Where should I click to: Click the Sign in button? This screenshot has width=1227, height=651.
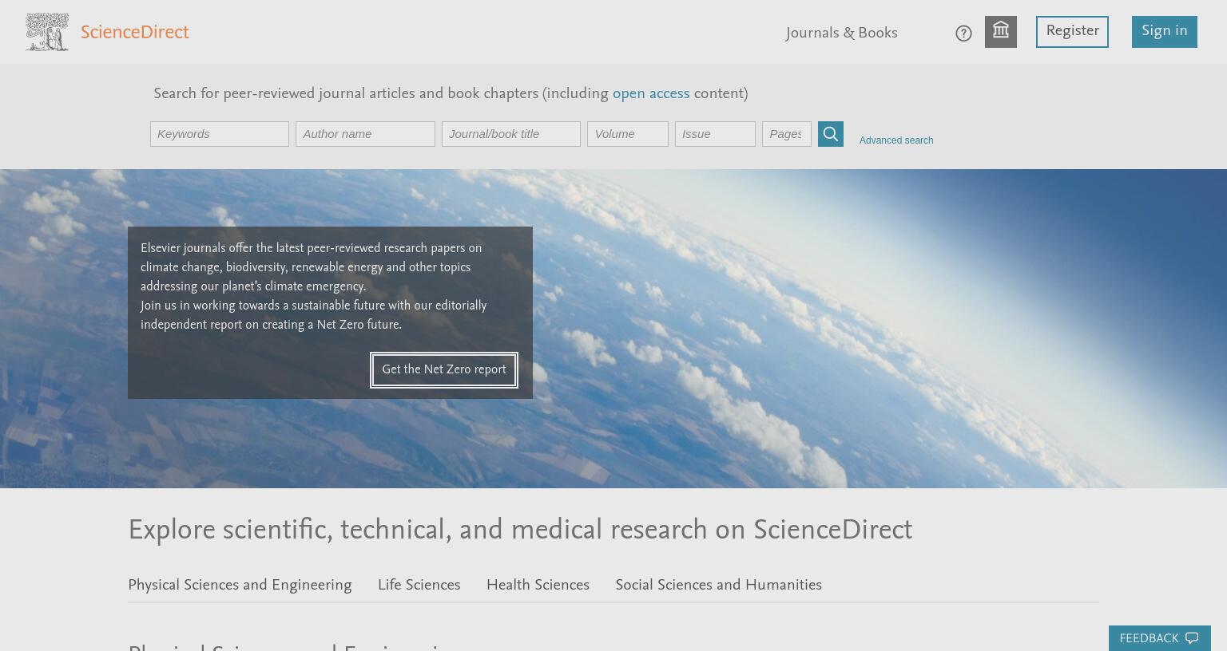[x=1165, y=32]
